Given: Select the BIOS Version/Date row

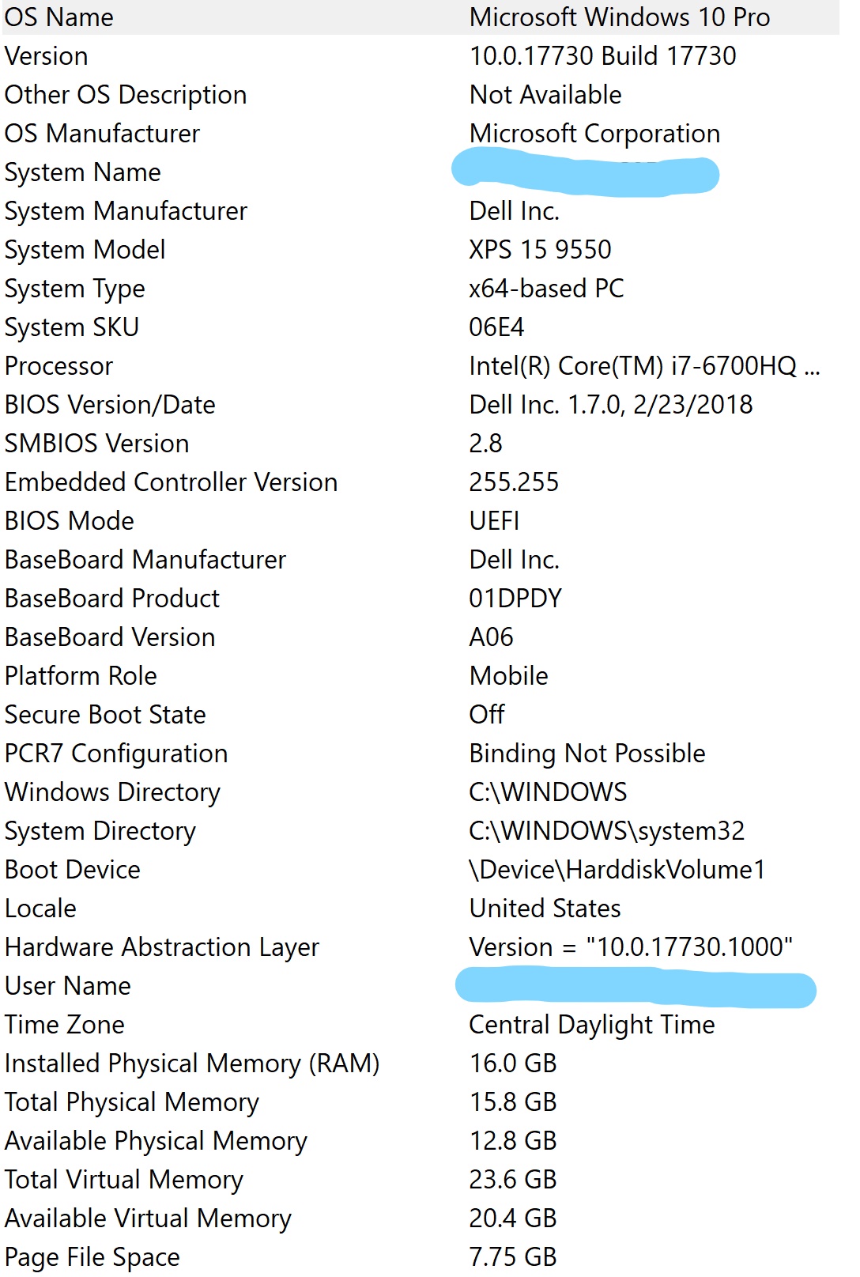Looking at the screenshot, I should [x=421, y=405].
